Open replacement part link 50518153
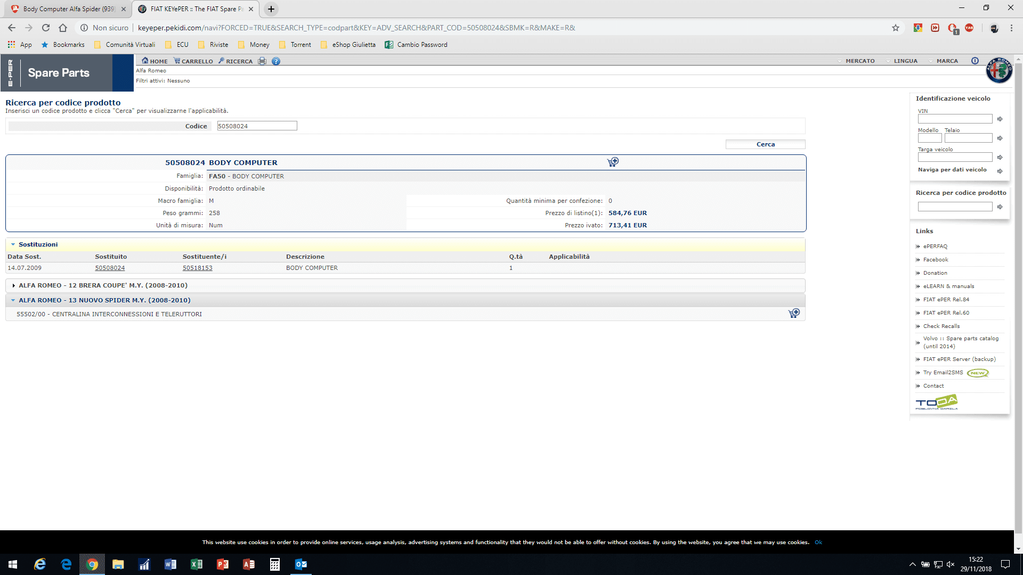Image resolution: width=1023 pixels, height=575 pixels. click(197, 268)
